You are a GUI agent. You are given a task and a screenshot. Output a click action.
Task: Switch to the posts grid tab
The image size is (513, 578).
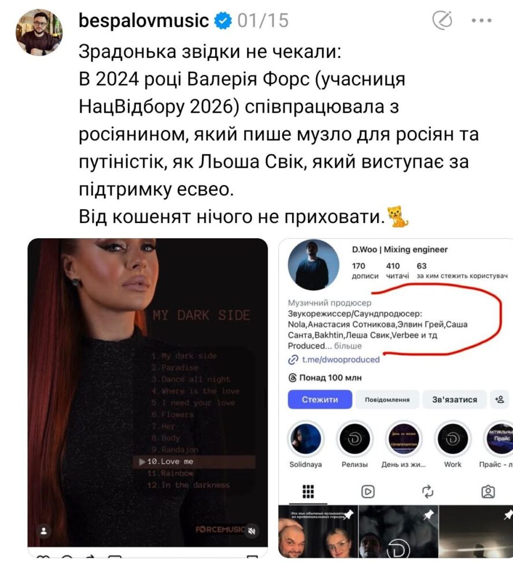pos(308,491)
